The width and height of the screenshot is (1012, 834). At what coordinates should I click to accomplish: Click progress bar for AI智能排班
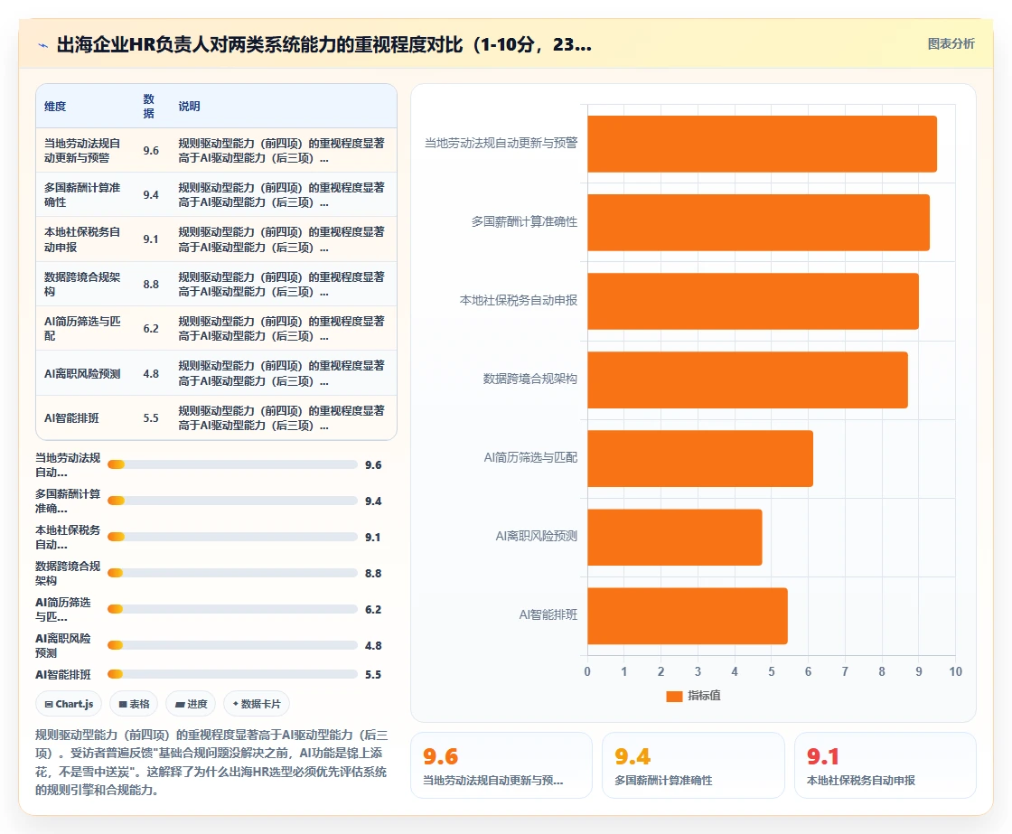tap(232, 675)
